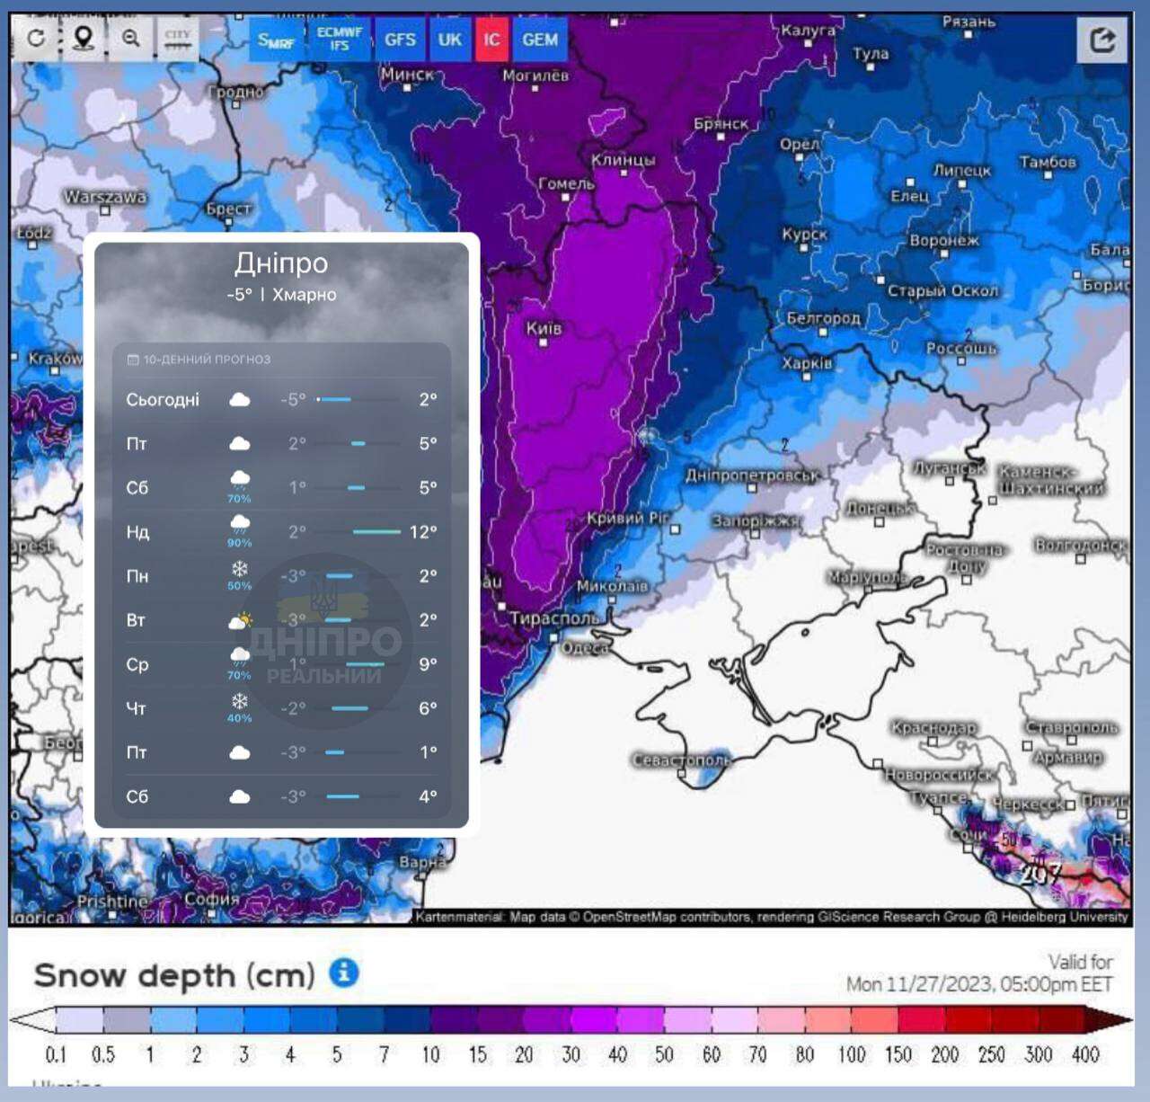Click the calendar icon beside 10-ДЕННИЙ ПРОГНОЗ

133,360
